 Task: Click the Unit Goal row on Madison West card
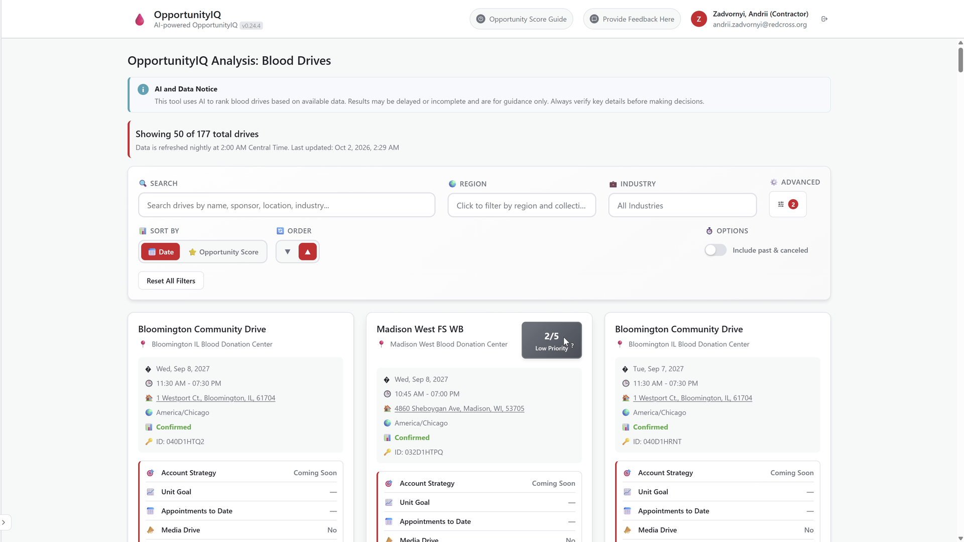point(479,502)
